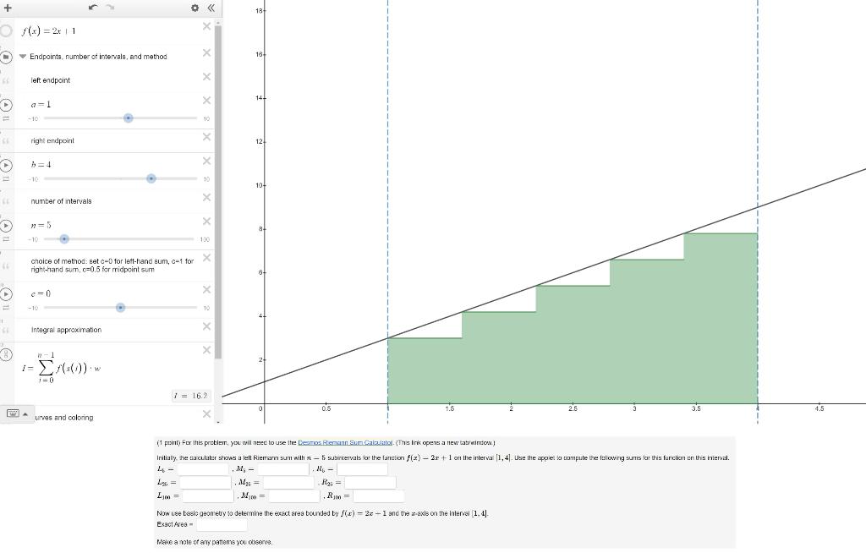The image size is (866, 553).
Task: Play the animation for slider a
Action: coord(6,105)
